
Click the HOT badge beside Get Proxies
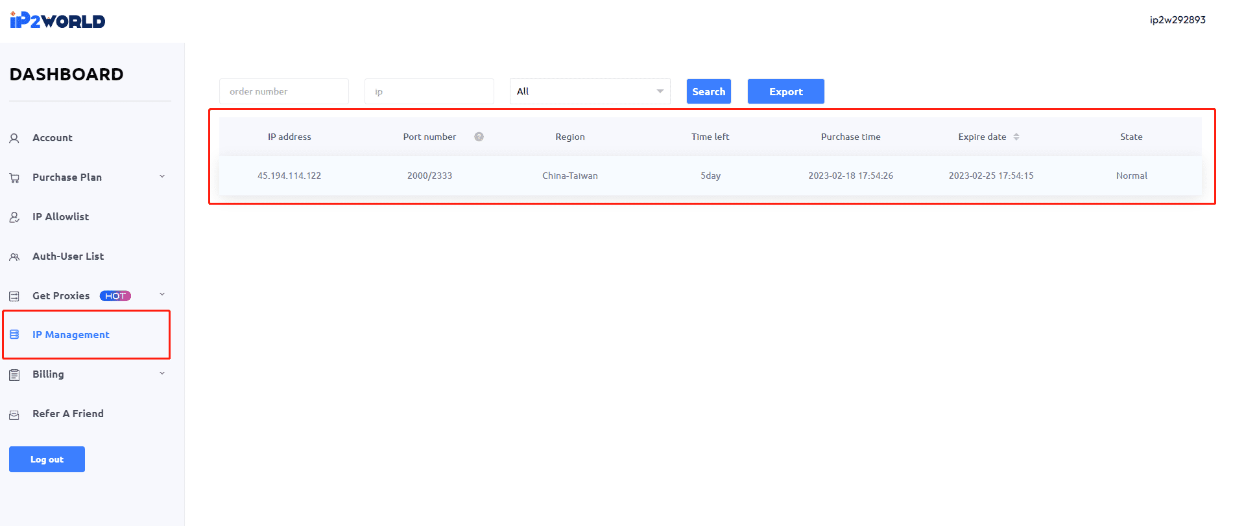click(x=115, y=296)
